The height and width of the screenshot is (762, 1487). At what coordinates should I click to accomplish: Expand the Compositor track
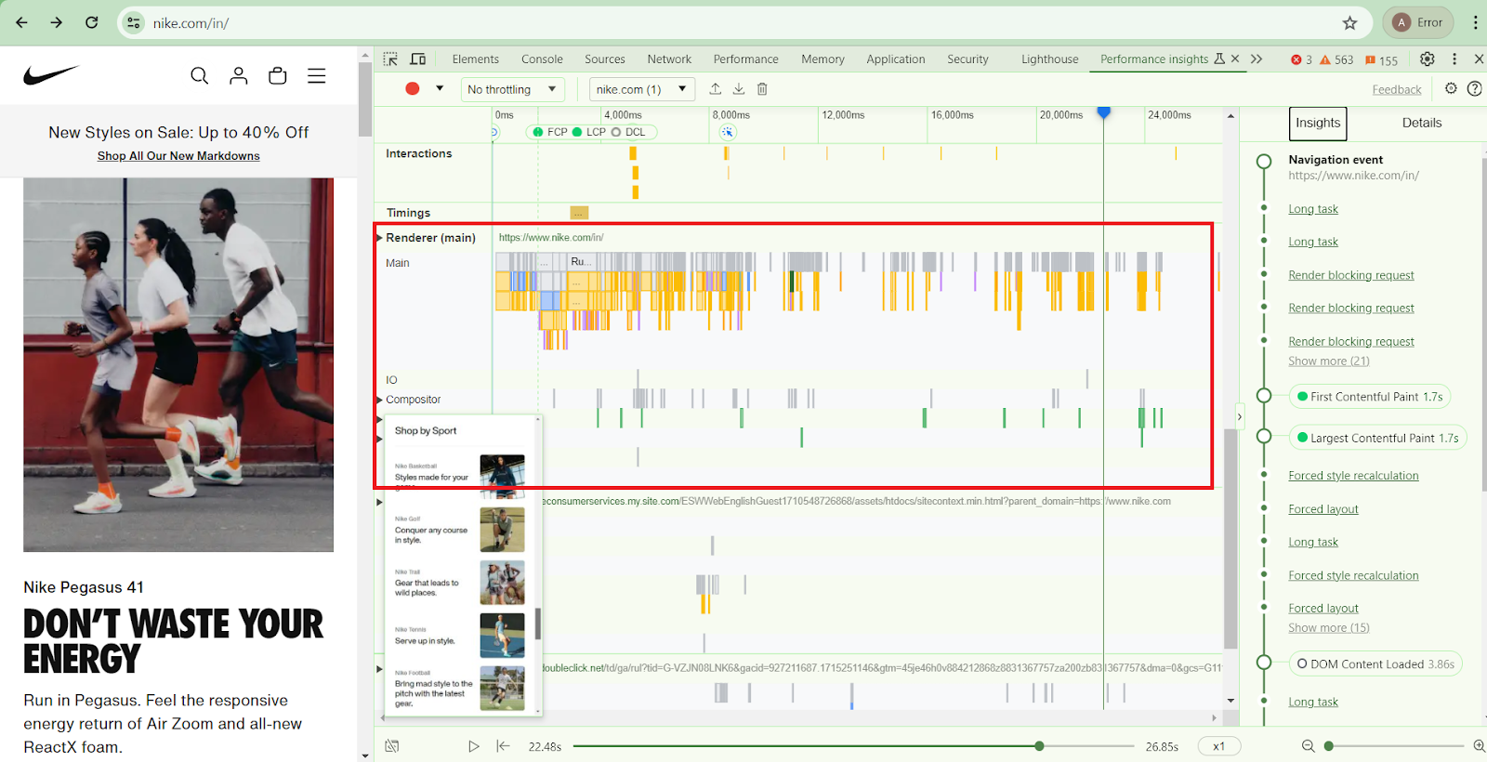pos(379,400)
